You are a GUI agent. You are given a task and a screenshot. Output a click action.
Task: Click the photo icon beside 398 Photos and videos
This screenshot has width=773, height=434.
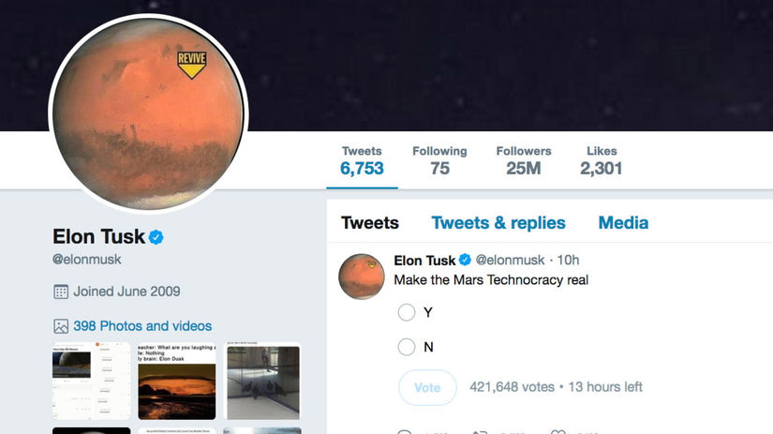point(61,326)
